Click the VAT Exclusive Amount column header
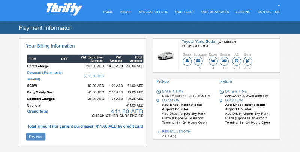Screen dimensions: 300x152 pos(91,59)
